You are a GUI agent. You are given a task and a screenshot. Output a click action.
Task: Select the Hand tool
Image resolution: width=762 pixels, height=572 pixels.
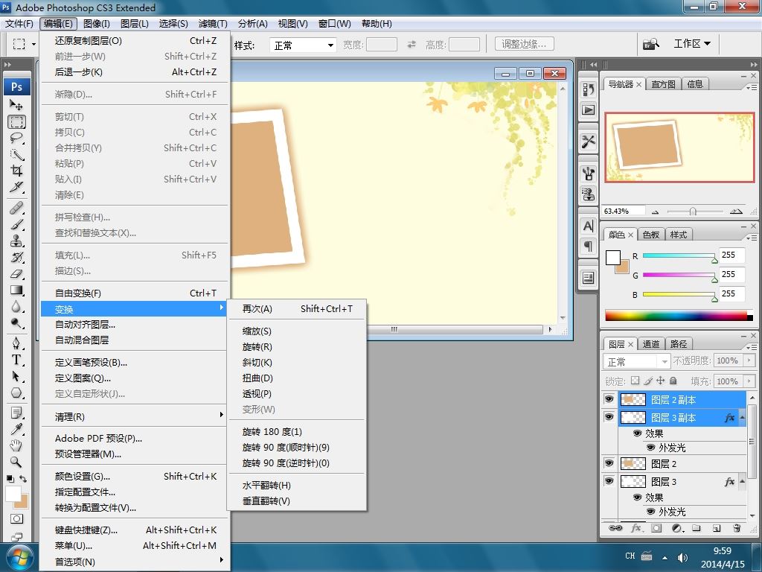[x=16, y=445]
